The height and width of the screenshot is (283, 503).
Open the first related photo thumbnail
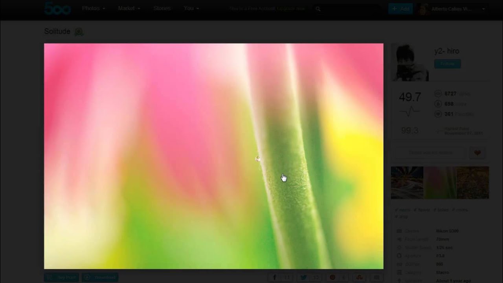tap(407, 183)
